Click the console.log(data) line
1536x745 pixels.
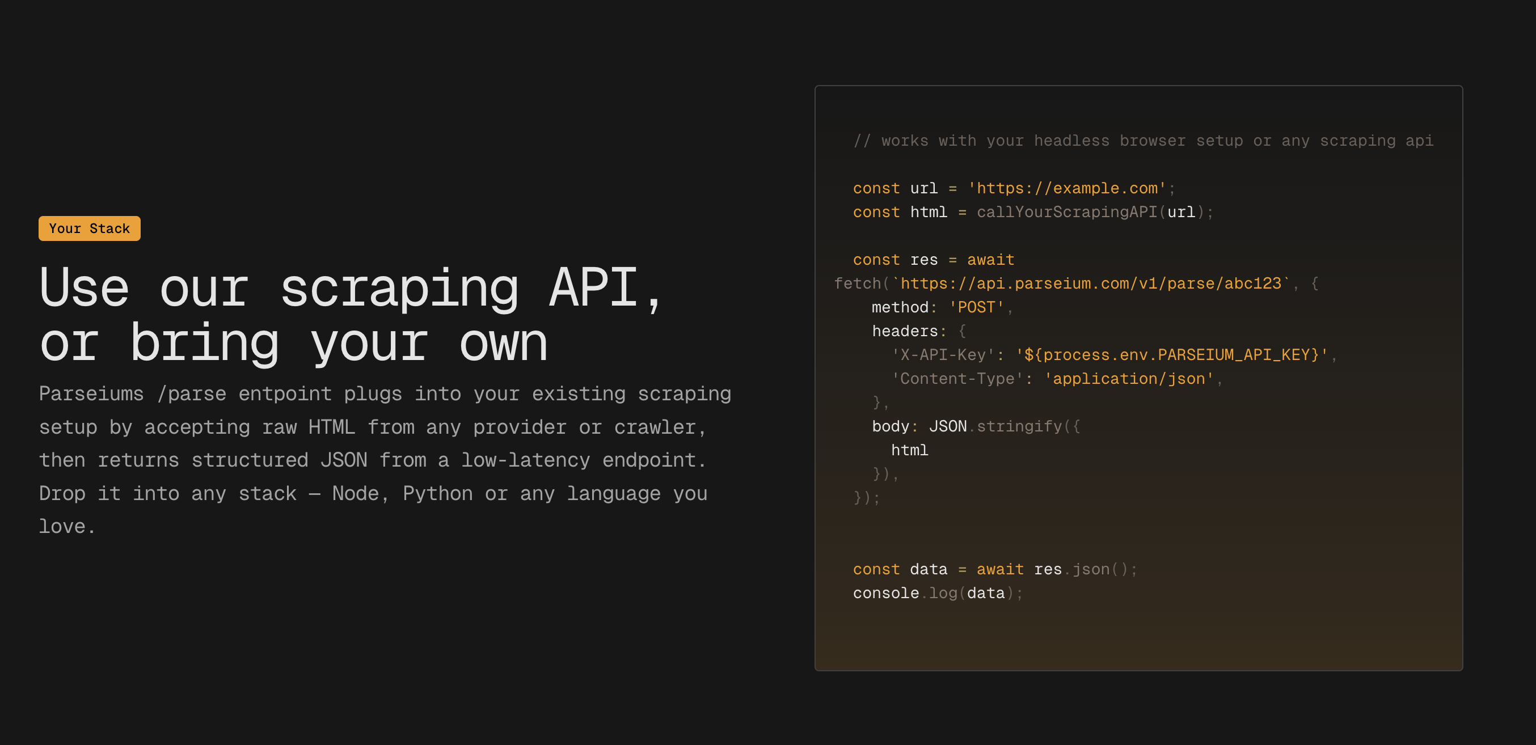[x=938, y=594]
